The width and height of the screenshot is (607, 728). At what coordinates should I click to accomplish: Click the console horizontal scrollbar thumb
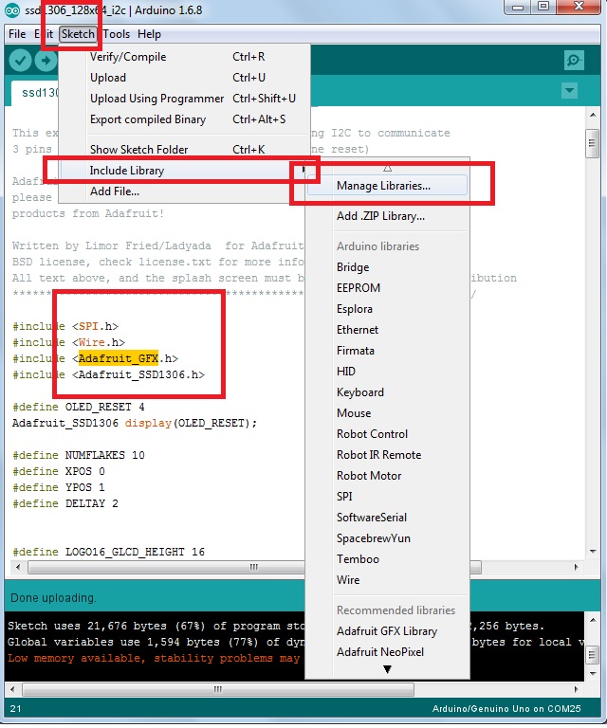[218, 689]
